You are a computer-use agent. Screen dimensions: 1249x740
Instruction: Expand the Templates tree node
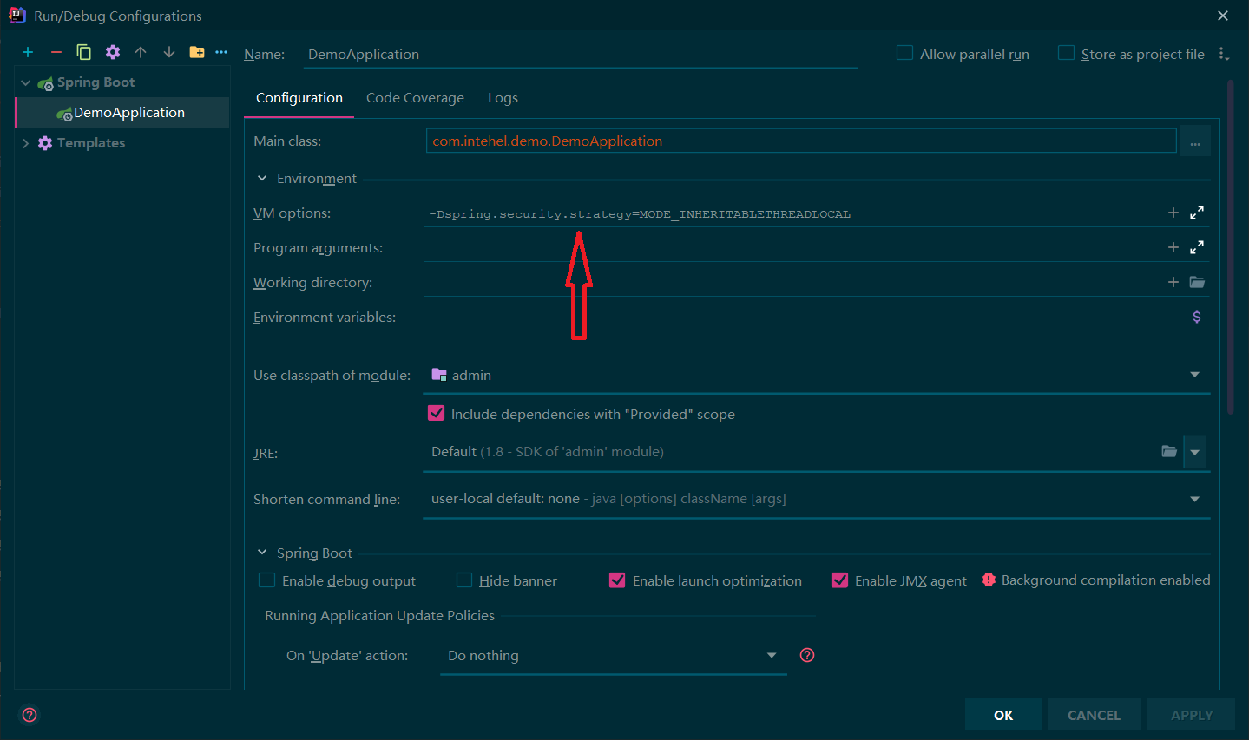click(x=25, y=143)
